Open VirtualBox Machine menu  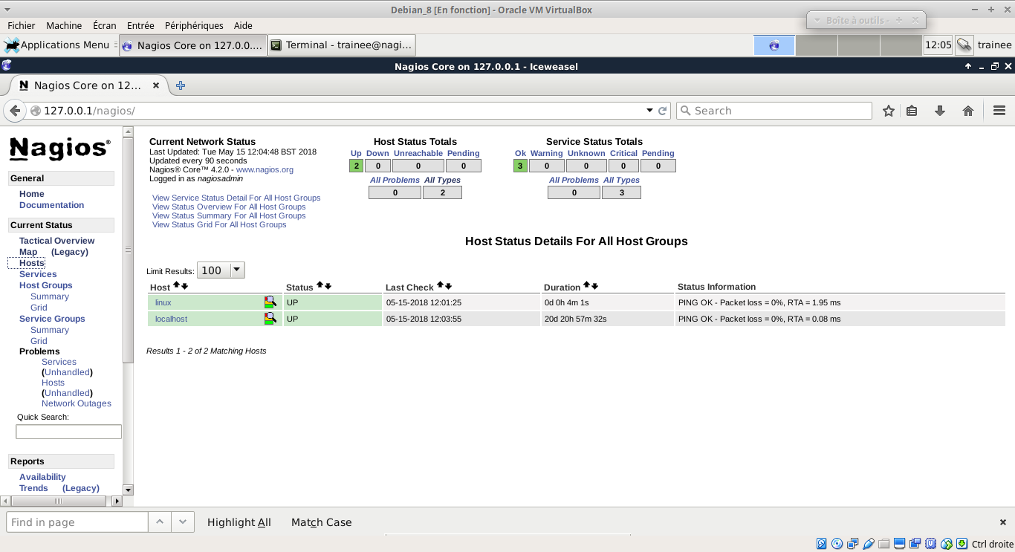64,25
